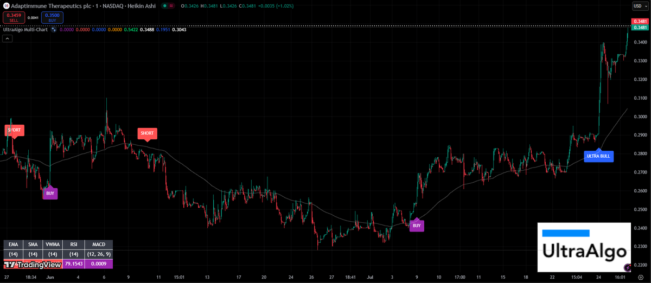Click the spread value 0.0041
The image size is (651, 283).
33,18
